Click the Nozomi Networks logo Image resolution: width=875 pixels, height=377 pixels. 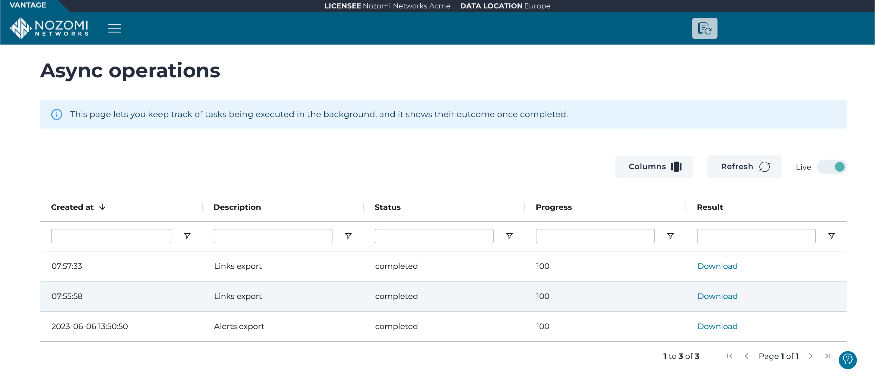[49, 28]
